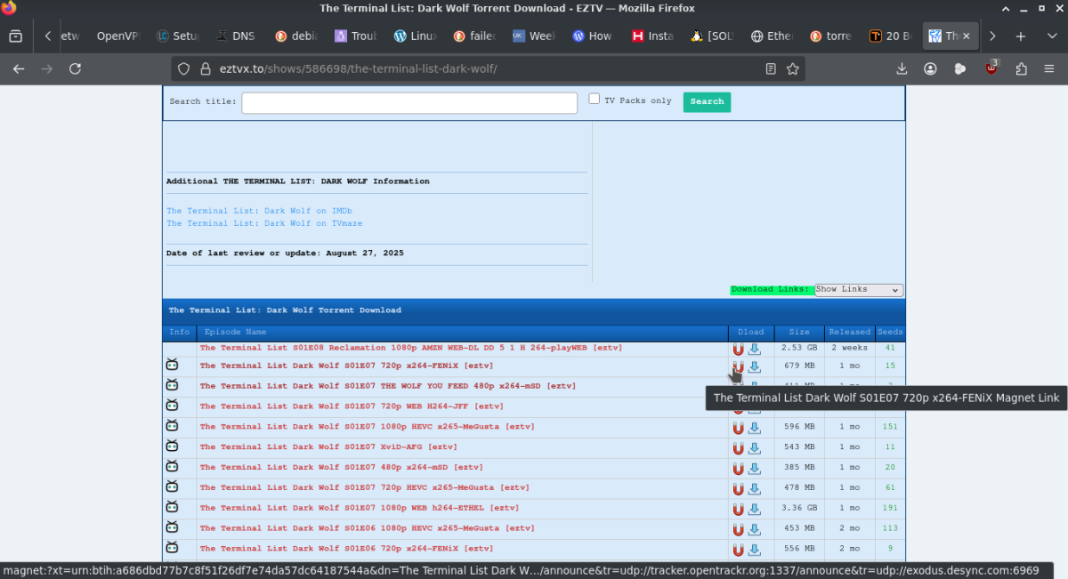Click the magnet link for S01E08 Reclamation episode

(x=739, y=349)
